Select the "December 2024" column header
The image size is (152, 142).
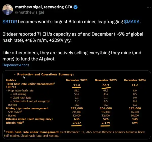click(135, 80)
